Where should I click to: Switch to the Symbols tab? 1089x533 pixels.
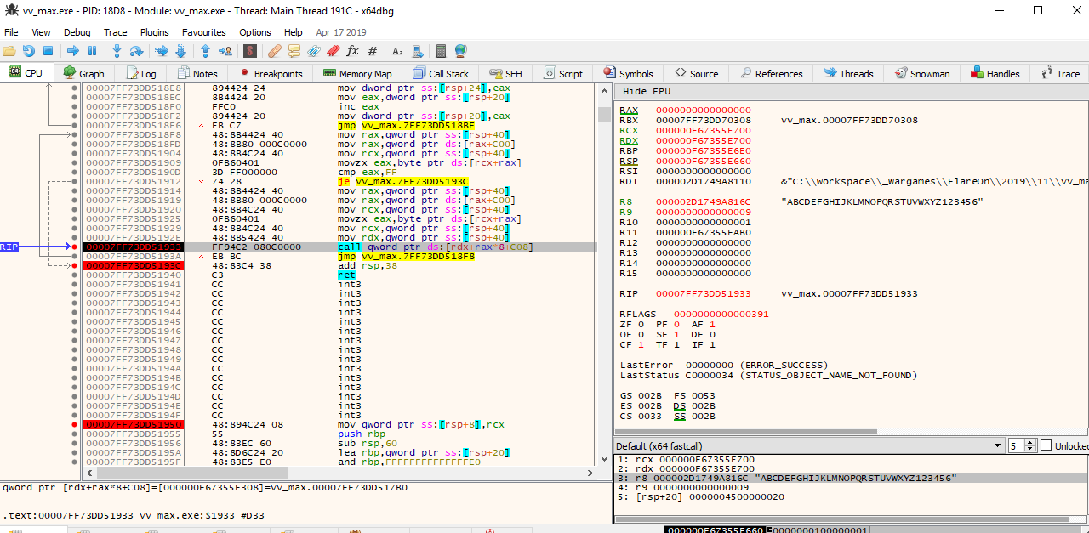(629, 74)
